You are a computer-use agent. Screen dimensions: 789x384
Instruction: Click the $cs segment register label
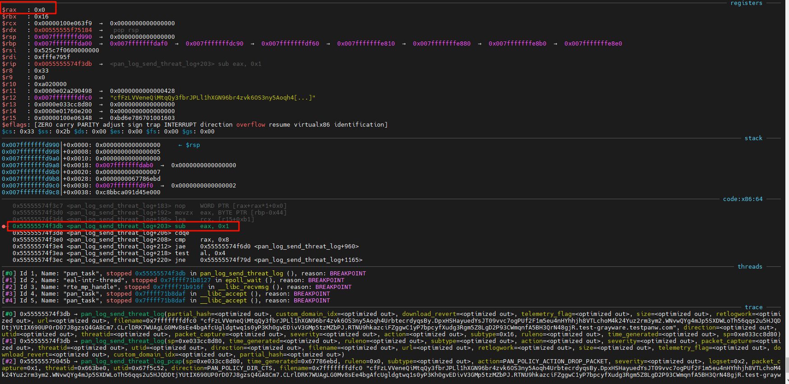7,131
